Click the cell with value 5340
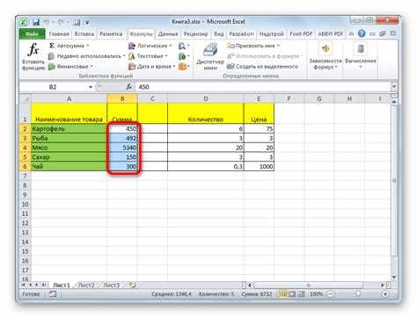 (122, 148)
